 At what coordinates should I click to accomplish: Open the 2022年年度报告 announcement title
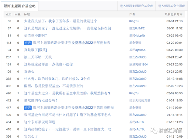pyautogui.click(x=71, y=43)
